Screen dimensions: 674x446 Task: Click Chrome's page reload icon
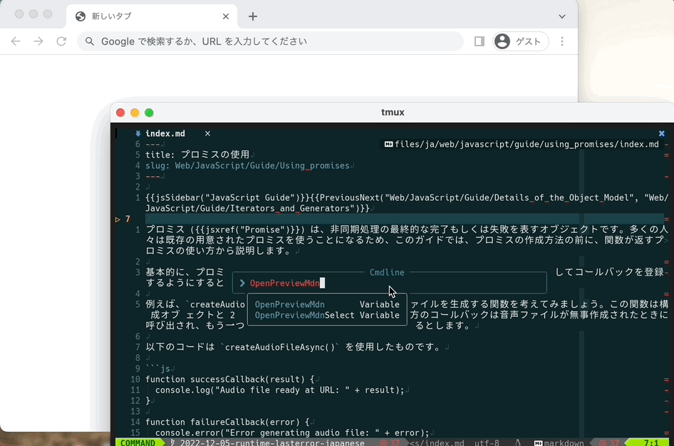pos(61,41)
